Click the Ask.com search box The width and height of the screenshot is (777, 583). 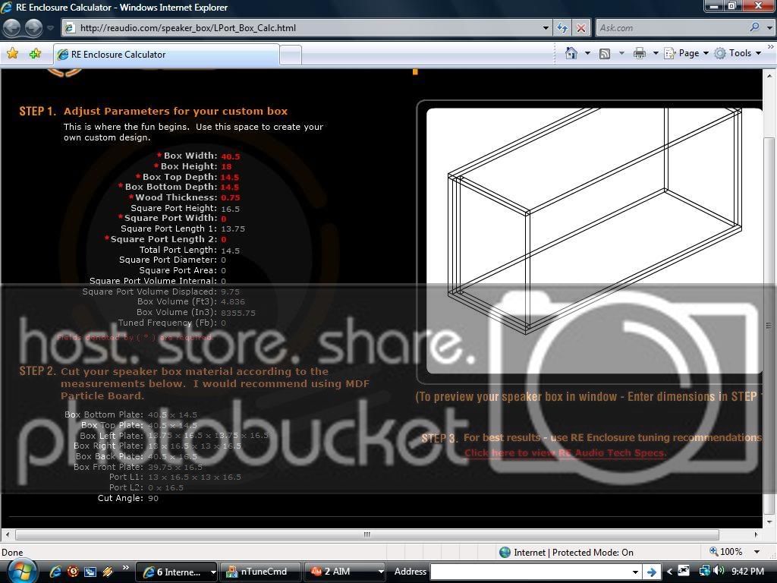(x=672, y=28)
